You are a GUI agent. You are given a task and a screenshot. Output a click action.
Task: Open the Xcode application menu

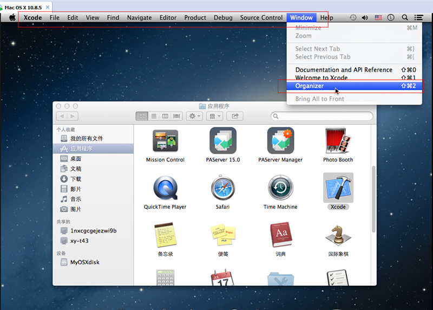point(32,18)
